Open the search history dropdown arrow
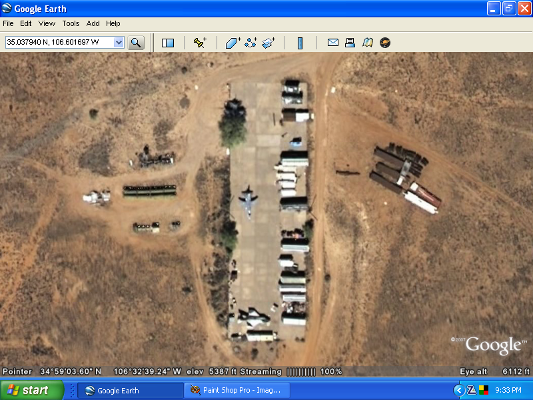 pyautogui.click(x=119, y=43)
